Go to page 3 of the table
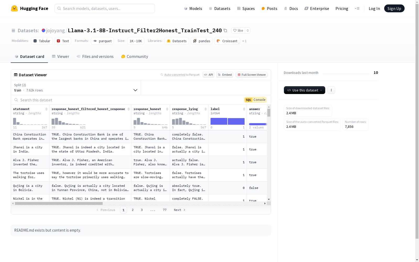The height and width of the screenshot is (262, 419). 142,210
